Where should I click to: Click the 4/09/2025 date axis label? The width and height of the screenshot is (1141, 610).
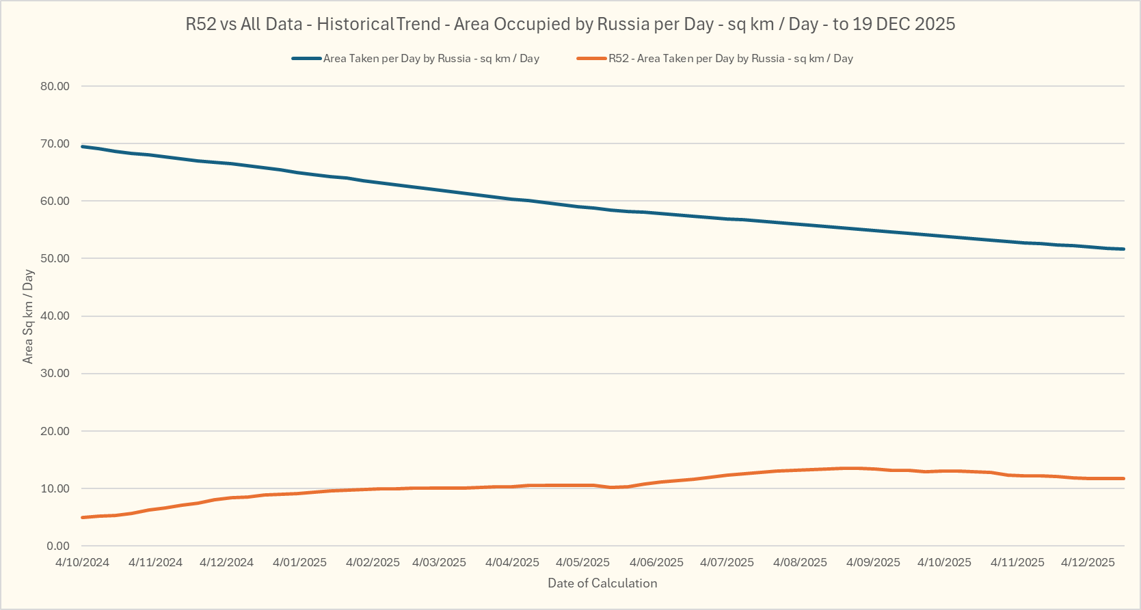tap(873, 562)
